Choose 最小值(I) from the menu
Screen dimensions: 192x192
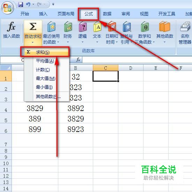point(46,87)
